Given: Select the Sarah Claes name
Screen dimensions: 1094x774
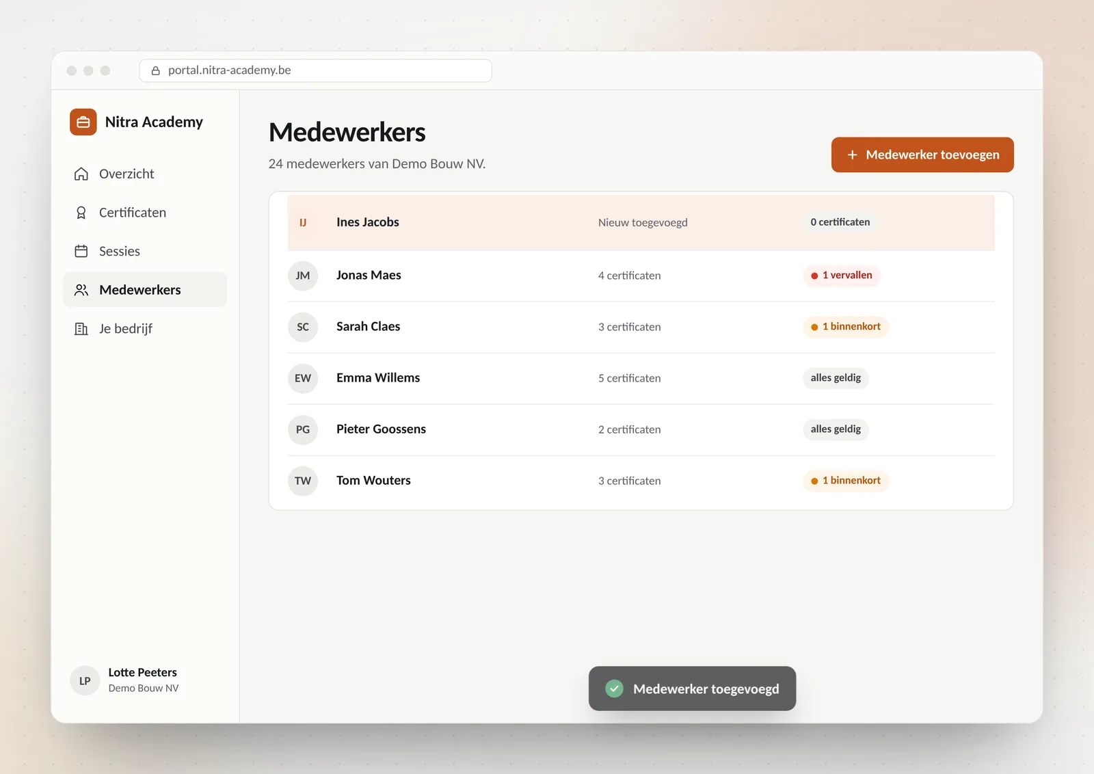Looking at the screenshot, I should pyautogui.click(x=368, y=326).
